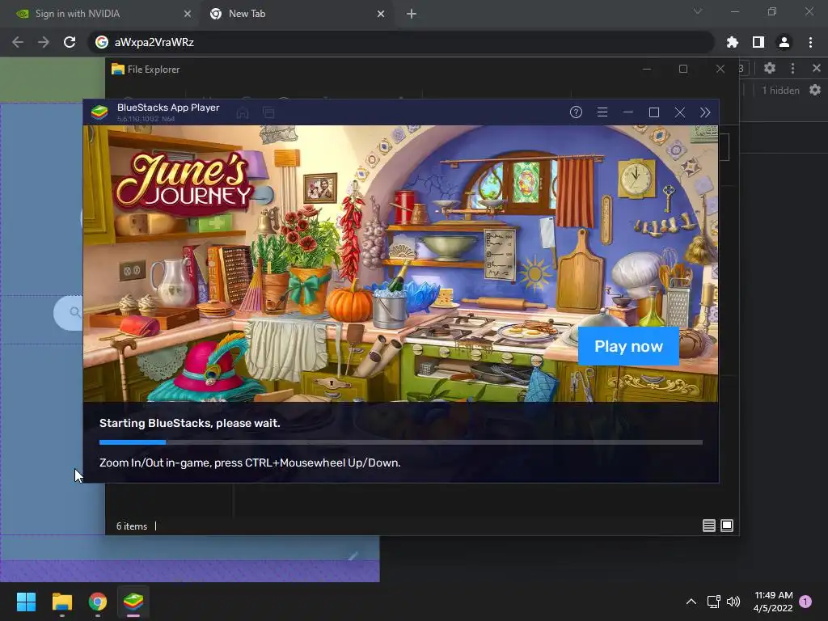The height and width of the screenshot is (621, 828).
Task: Close the File Explorer window
Action: [x=720, y=70]
